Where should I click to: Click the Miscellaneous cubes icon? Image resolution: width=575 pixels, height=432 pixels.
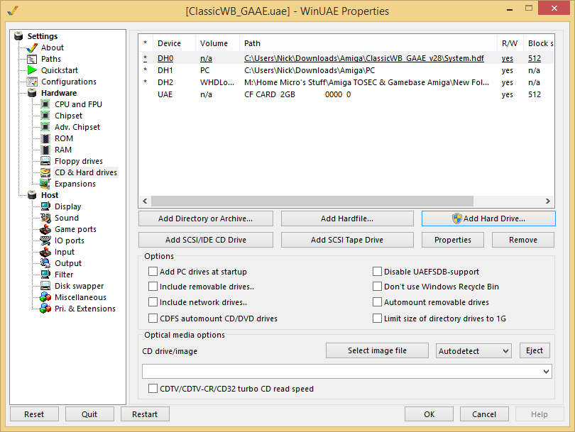click(x=45, y=297)
